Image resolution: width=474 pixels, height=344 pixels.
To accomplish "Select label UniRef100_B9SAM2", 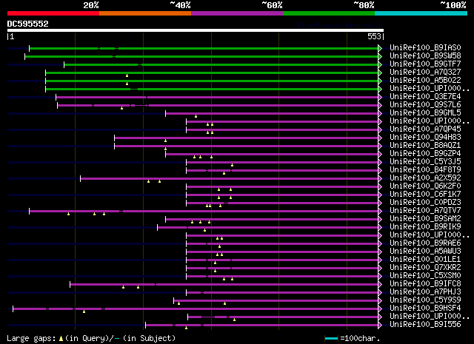I will coord(425,219).
